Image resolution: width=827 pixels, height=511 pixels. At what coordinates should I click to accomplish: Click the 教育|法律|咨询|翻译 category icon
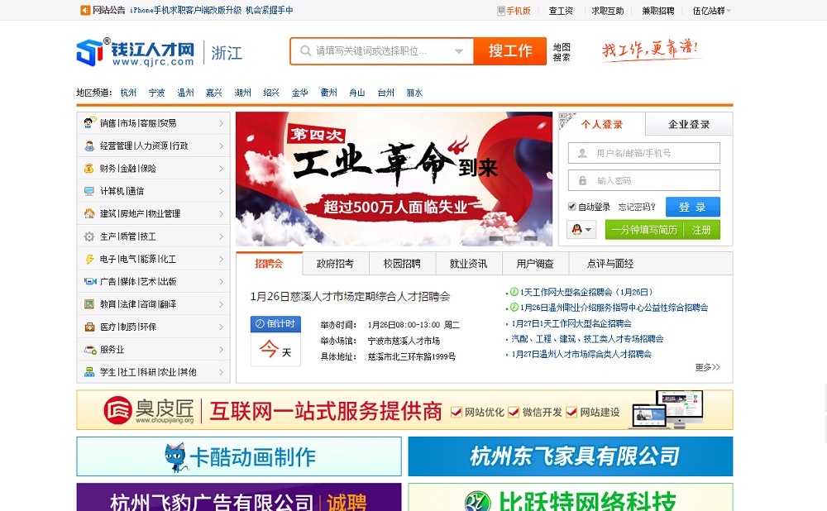[89, 304]
